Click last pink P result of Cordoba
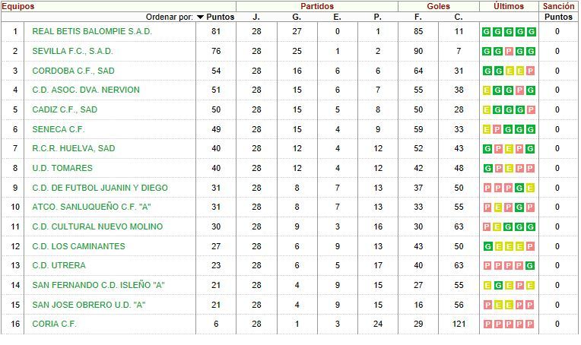Screen dimensions: 581x345 pyautogui.click(x=530, y=71)
